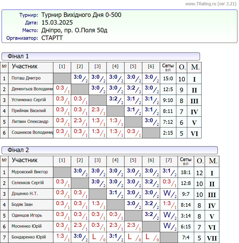Open player Поташ Дмитро
The height and width of the screenshot is (243, 239).
pos(26,78)
